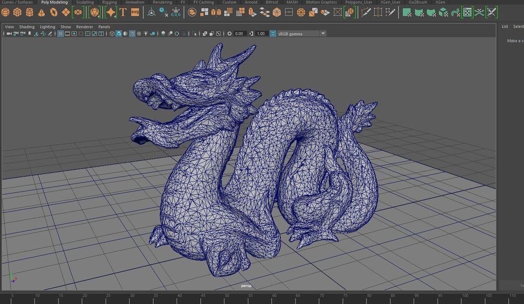This screenshot has height=304, width=524.
Task: Click the exposure reset icon
Action: pyautogui.click(x=229, y=34)
